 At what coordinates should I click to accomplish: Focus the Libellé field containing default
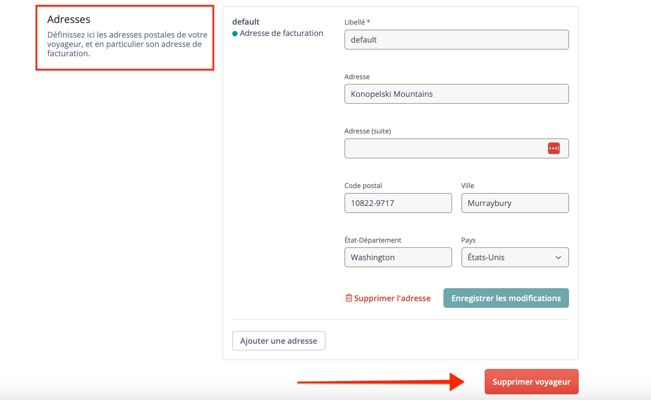point(456,40)
